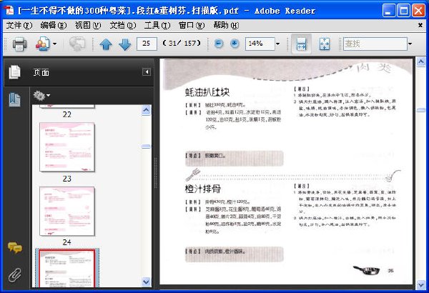This screenshot has height=293, width=429.
Task: Click the zoom out minus button
Action: point(219,44)
